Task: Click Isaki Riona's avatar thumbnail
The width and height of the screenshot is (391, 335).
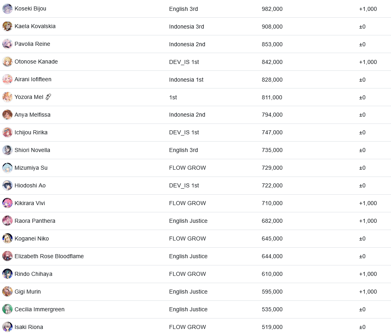Action: tap(7, 327)
